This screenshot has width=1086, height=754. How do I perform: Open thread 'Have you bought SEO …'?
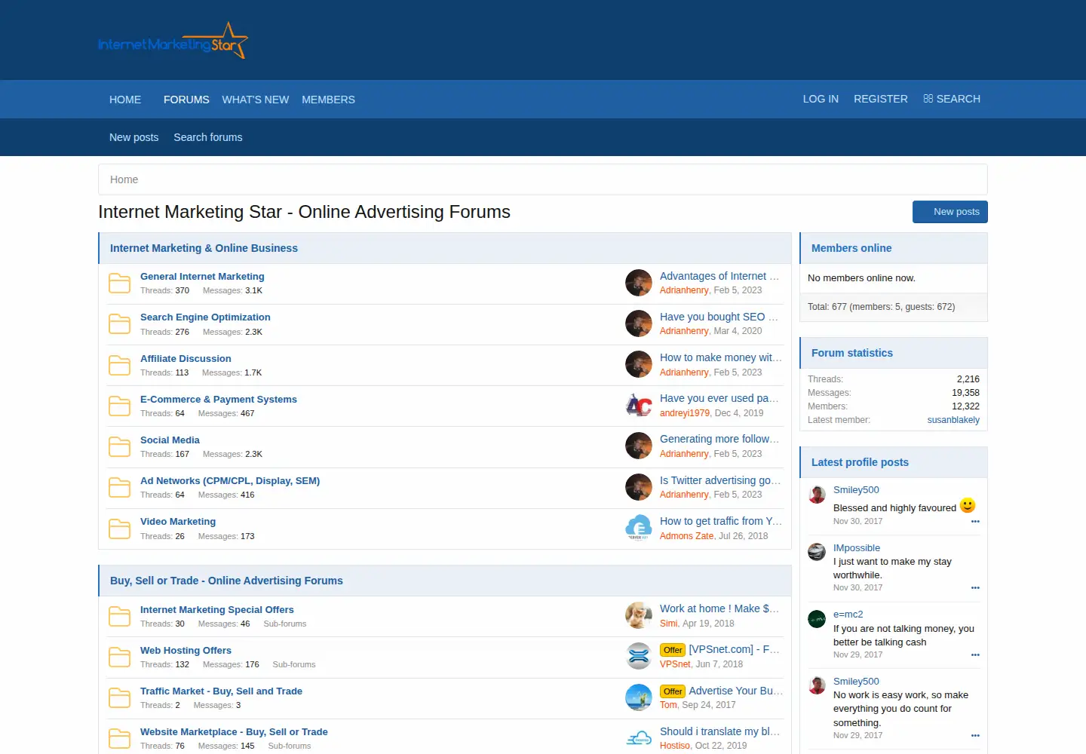point(719,317)
